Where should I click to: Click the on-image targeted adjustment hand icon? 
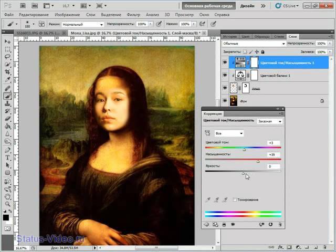208,133
